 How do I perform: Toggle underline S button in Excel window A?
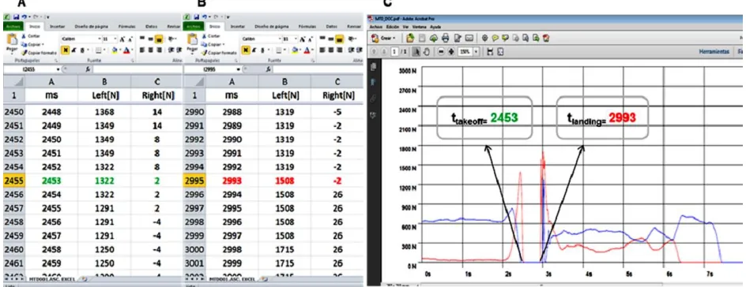(x=82, y=50)
